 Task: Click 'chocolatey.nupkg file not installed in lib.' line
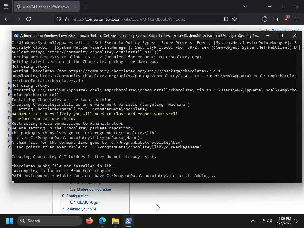62,166
